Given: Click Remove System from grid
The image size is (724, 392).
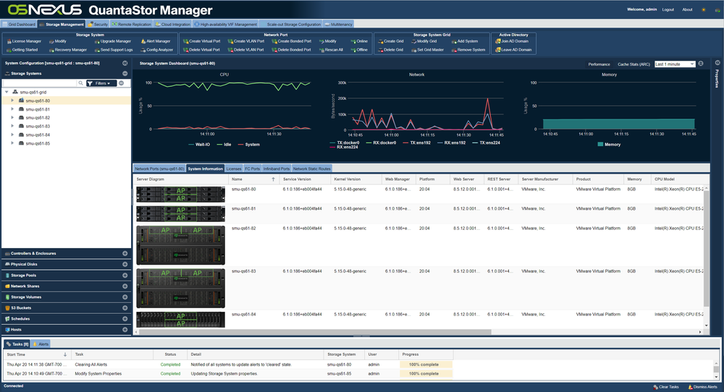Looking at the screenshot, I should [x=468, y=50].
